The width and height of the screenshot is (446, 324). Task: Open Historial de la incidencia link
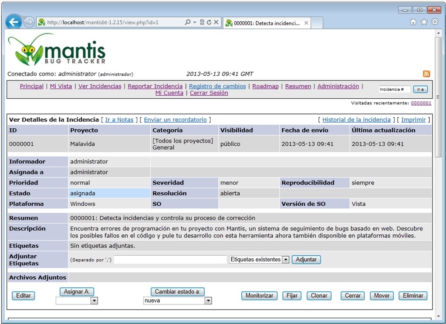pos(356,120)
